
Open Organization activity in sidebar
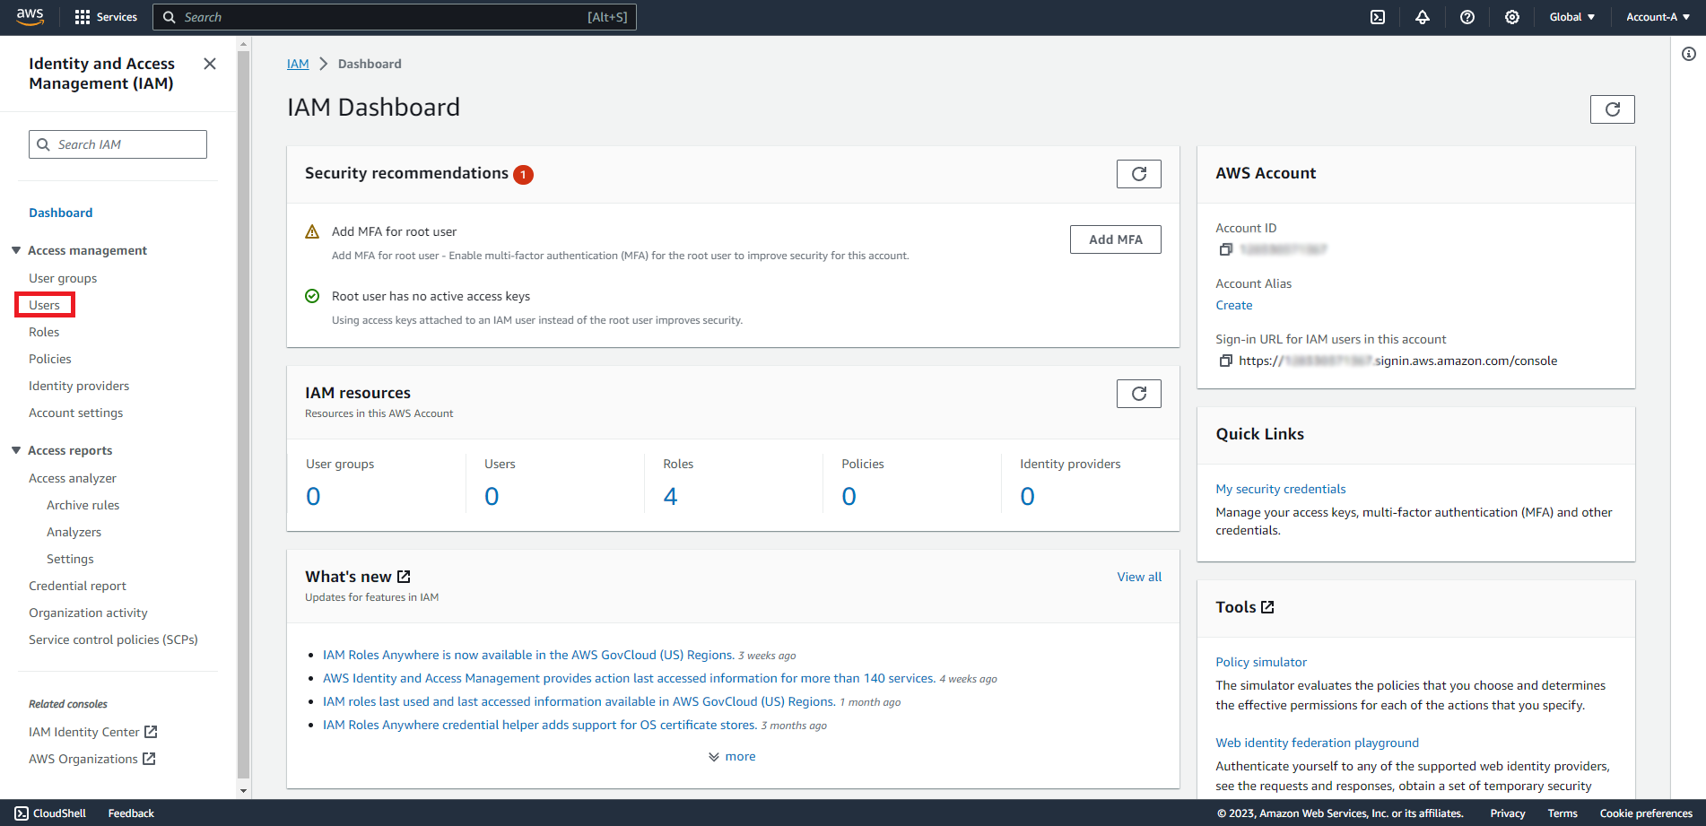coord(88,613)
